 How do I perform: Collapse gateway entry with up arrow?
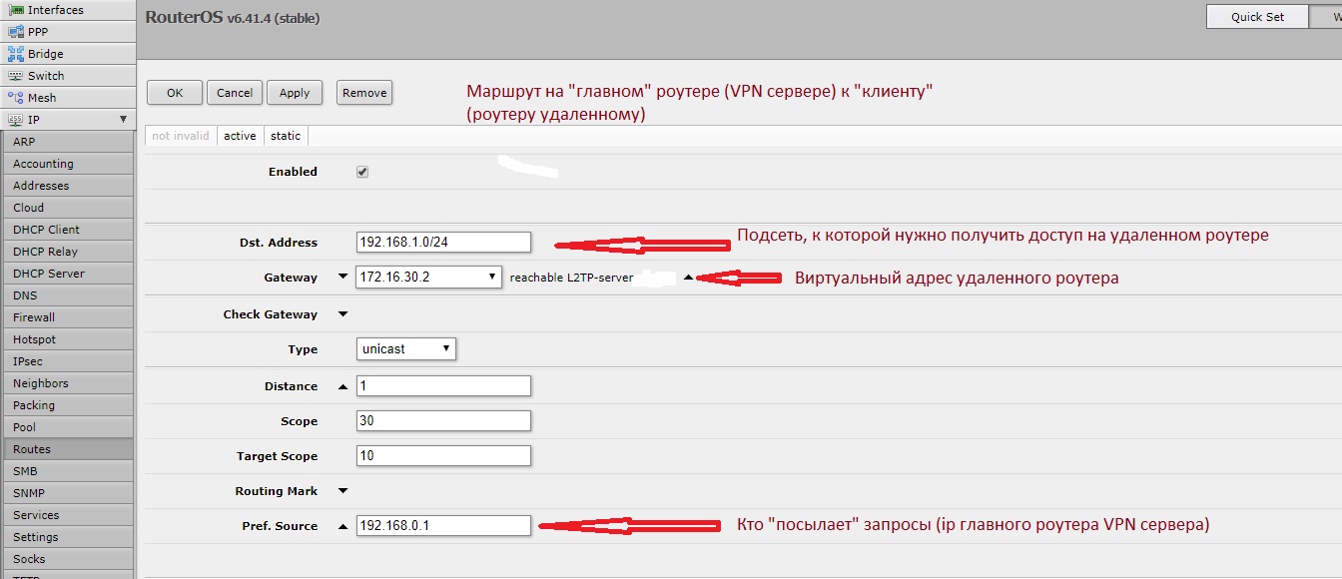[688, 279]
